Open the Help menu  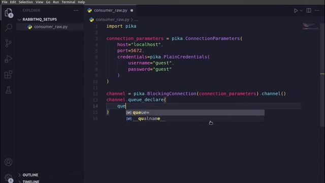tap(81, 2)
